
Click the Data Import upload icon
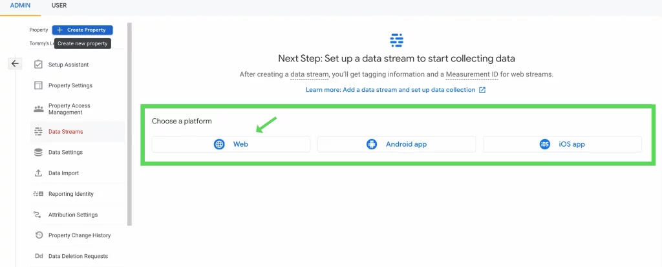point(38,173)
